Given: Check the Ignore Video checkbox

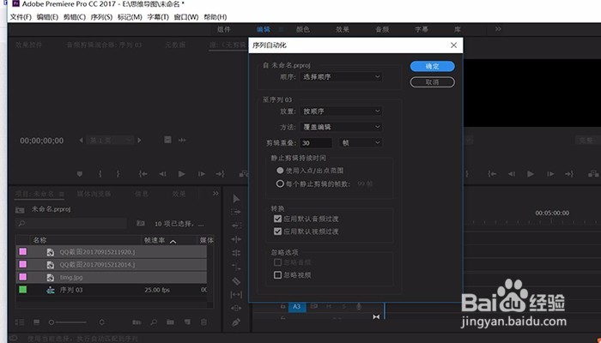Looking at the screenshot, I should pos(278,275).
